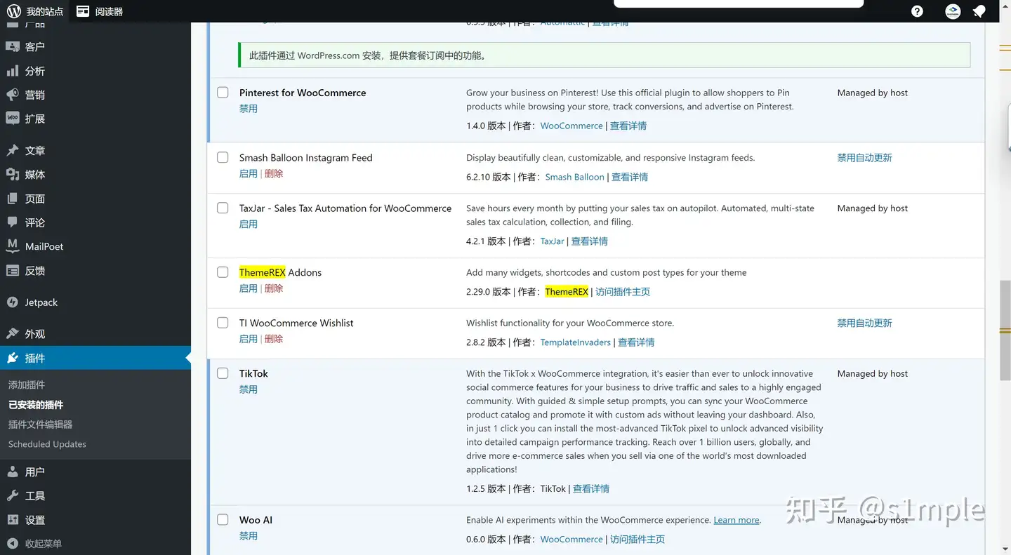Select the TI WooCommerce Wishlist checkbox
The height and width of the screenshot is (555, 1011).
coord(223,323)
